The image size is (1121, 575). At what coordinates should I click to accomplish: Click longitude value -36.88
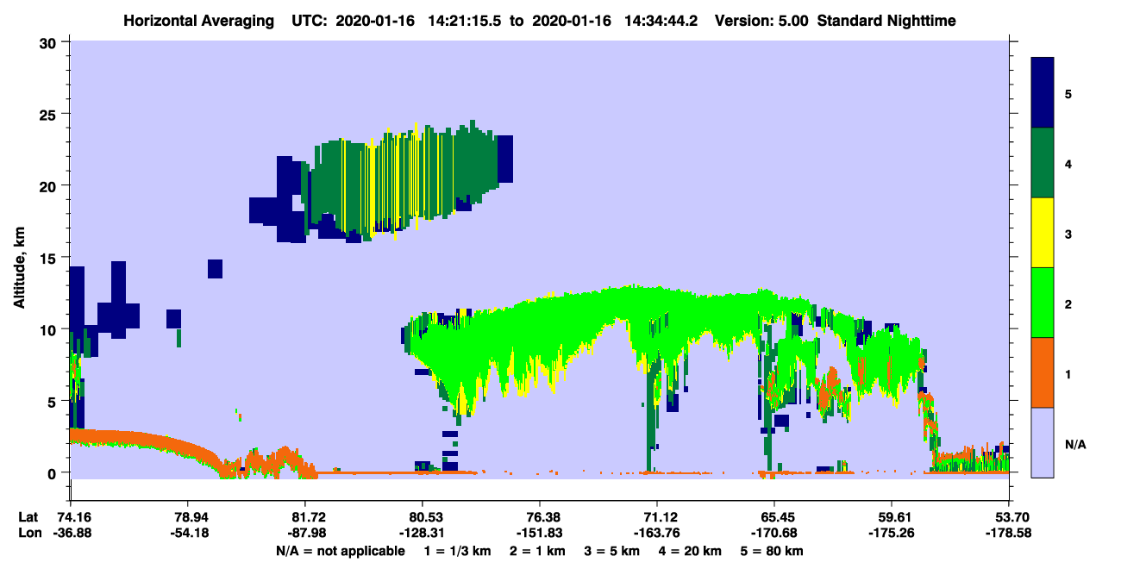[x=71, y=534]
